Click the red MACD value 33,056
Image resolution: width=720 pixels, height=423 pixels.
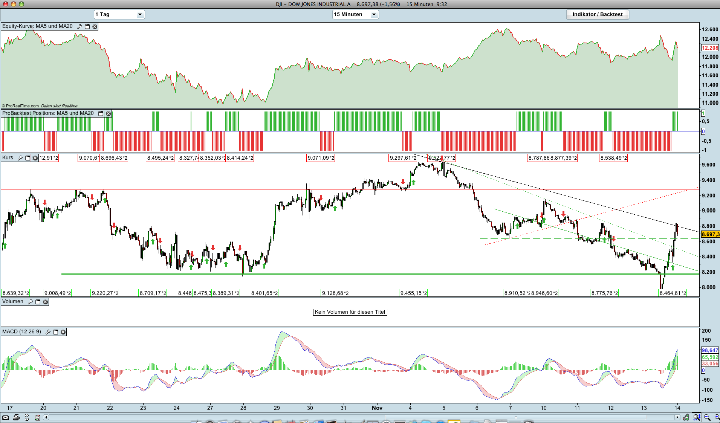[710, 363]
